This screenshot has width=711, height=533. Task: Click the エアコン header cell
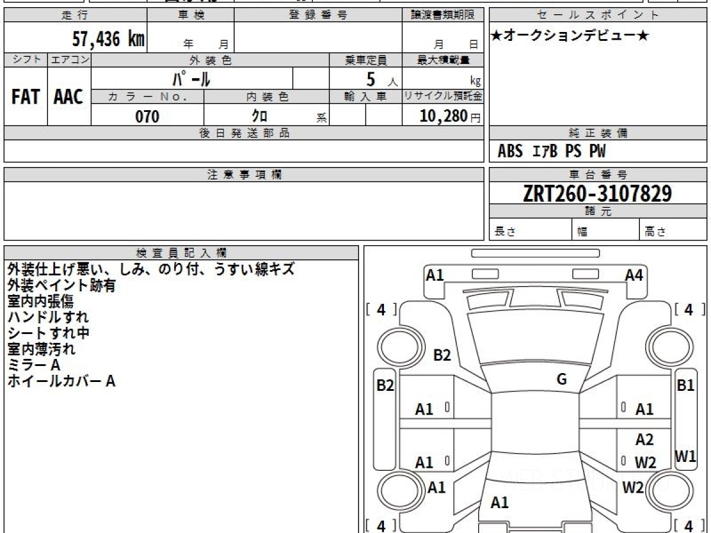(x=69, y=60)
